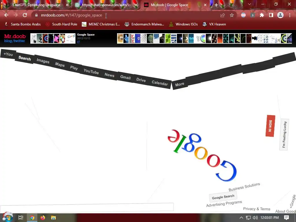Share this page from the address bar

coord(223,15)
